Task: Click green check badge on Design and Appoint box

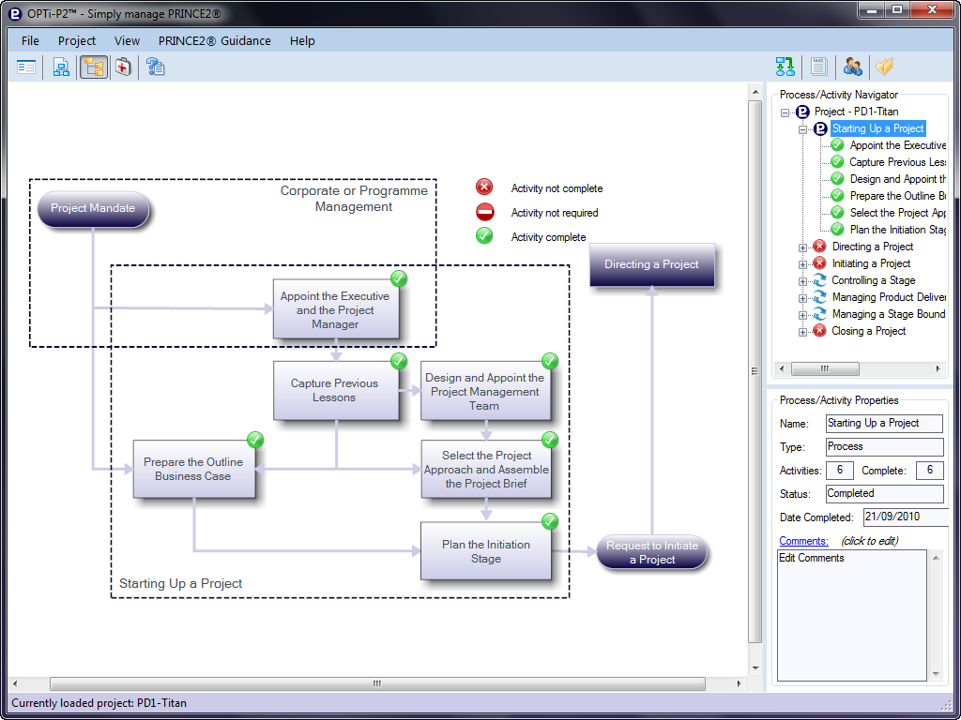Action: [550, 361]
